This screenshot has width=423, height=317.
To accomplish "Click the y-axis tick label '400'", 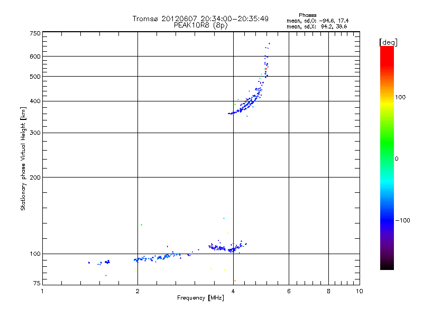I will point(35,101).
